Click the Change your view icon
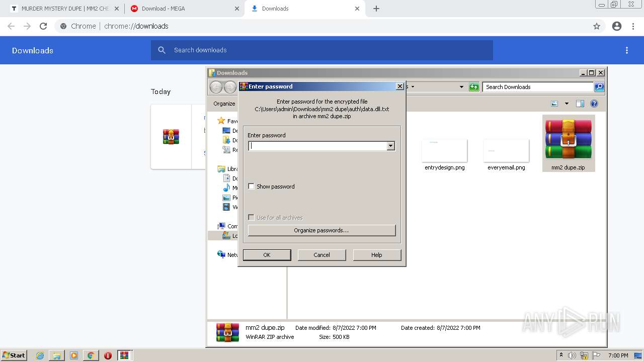The image size is (644, 362). coord(554,104)
